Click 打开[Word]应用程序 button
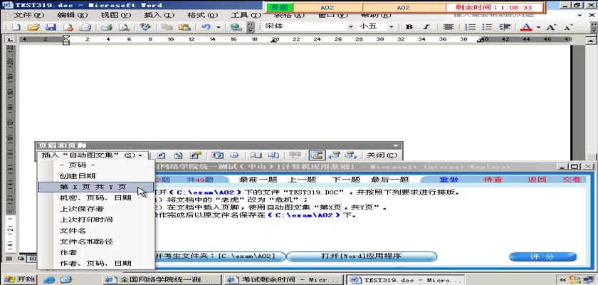 [x=361, y=256]
